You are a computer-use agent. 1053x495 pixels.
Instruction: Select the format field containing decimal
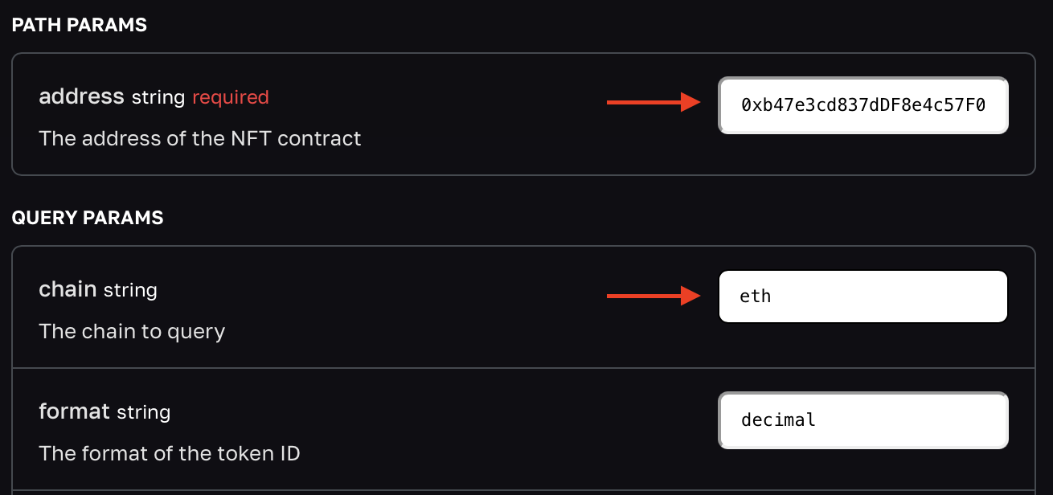point(862,420)
